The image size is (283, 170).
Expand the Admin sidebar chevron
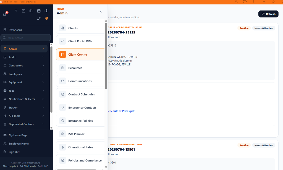[x=43, y=49]
